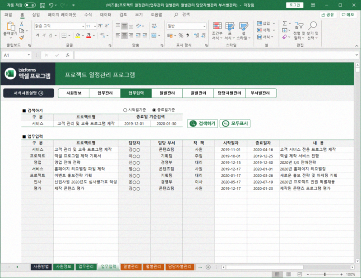Open the font name dropdown (맑은 고딕)
This screenshot has height=278, width=361.
83,26
